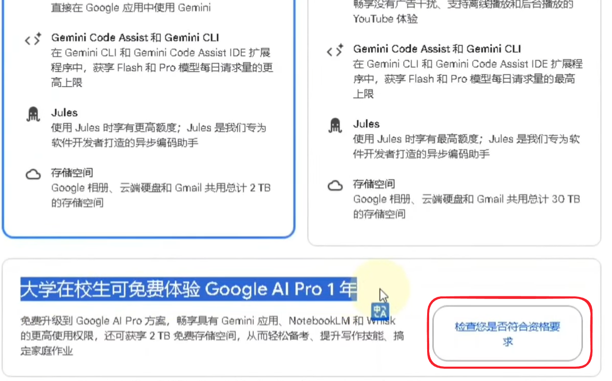612x381 pixels.
Task: Click the Jules octopus icon in right card
Action: 335,126
